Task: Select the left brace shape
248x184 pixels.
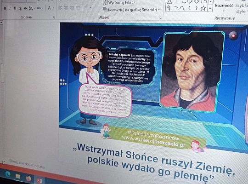Action: (x=189, y=8)
